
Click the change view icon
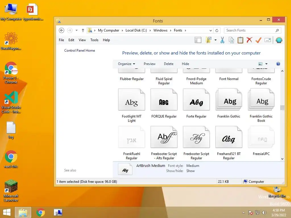pyautogui.click(x=260, y=64)
